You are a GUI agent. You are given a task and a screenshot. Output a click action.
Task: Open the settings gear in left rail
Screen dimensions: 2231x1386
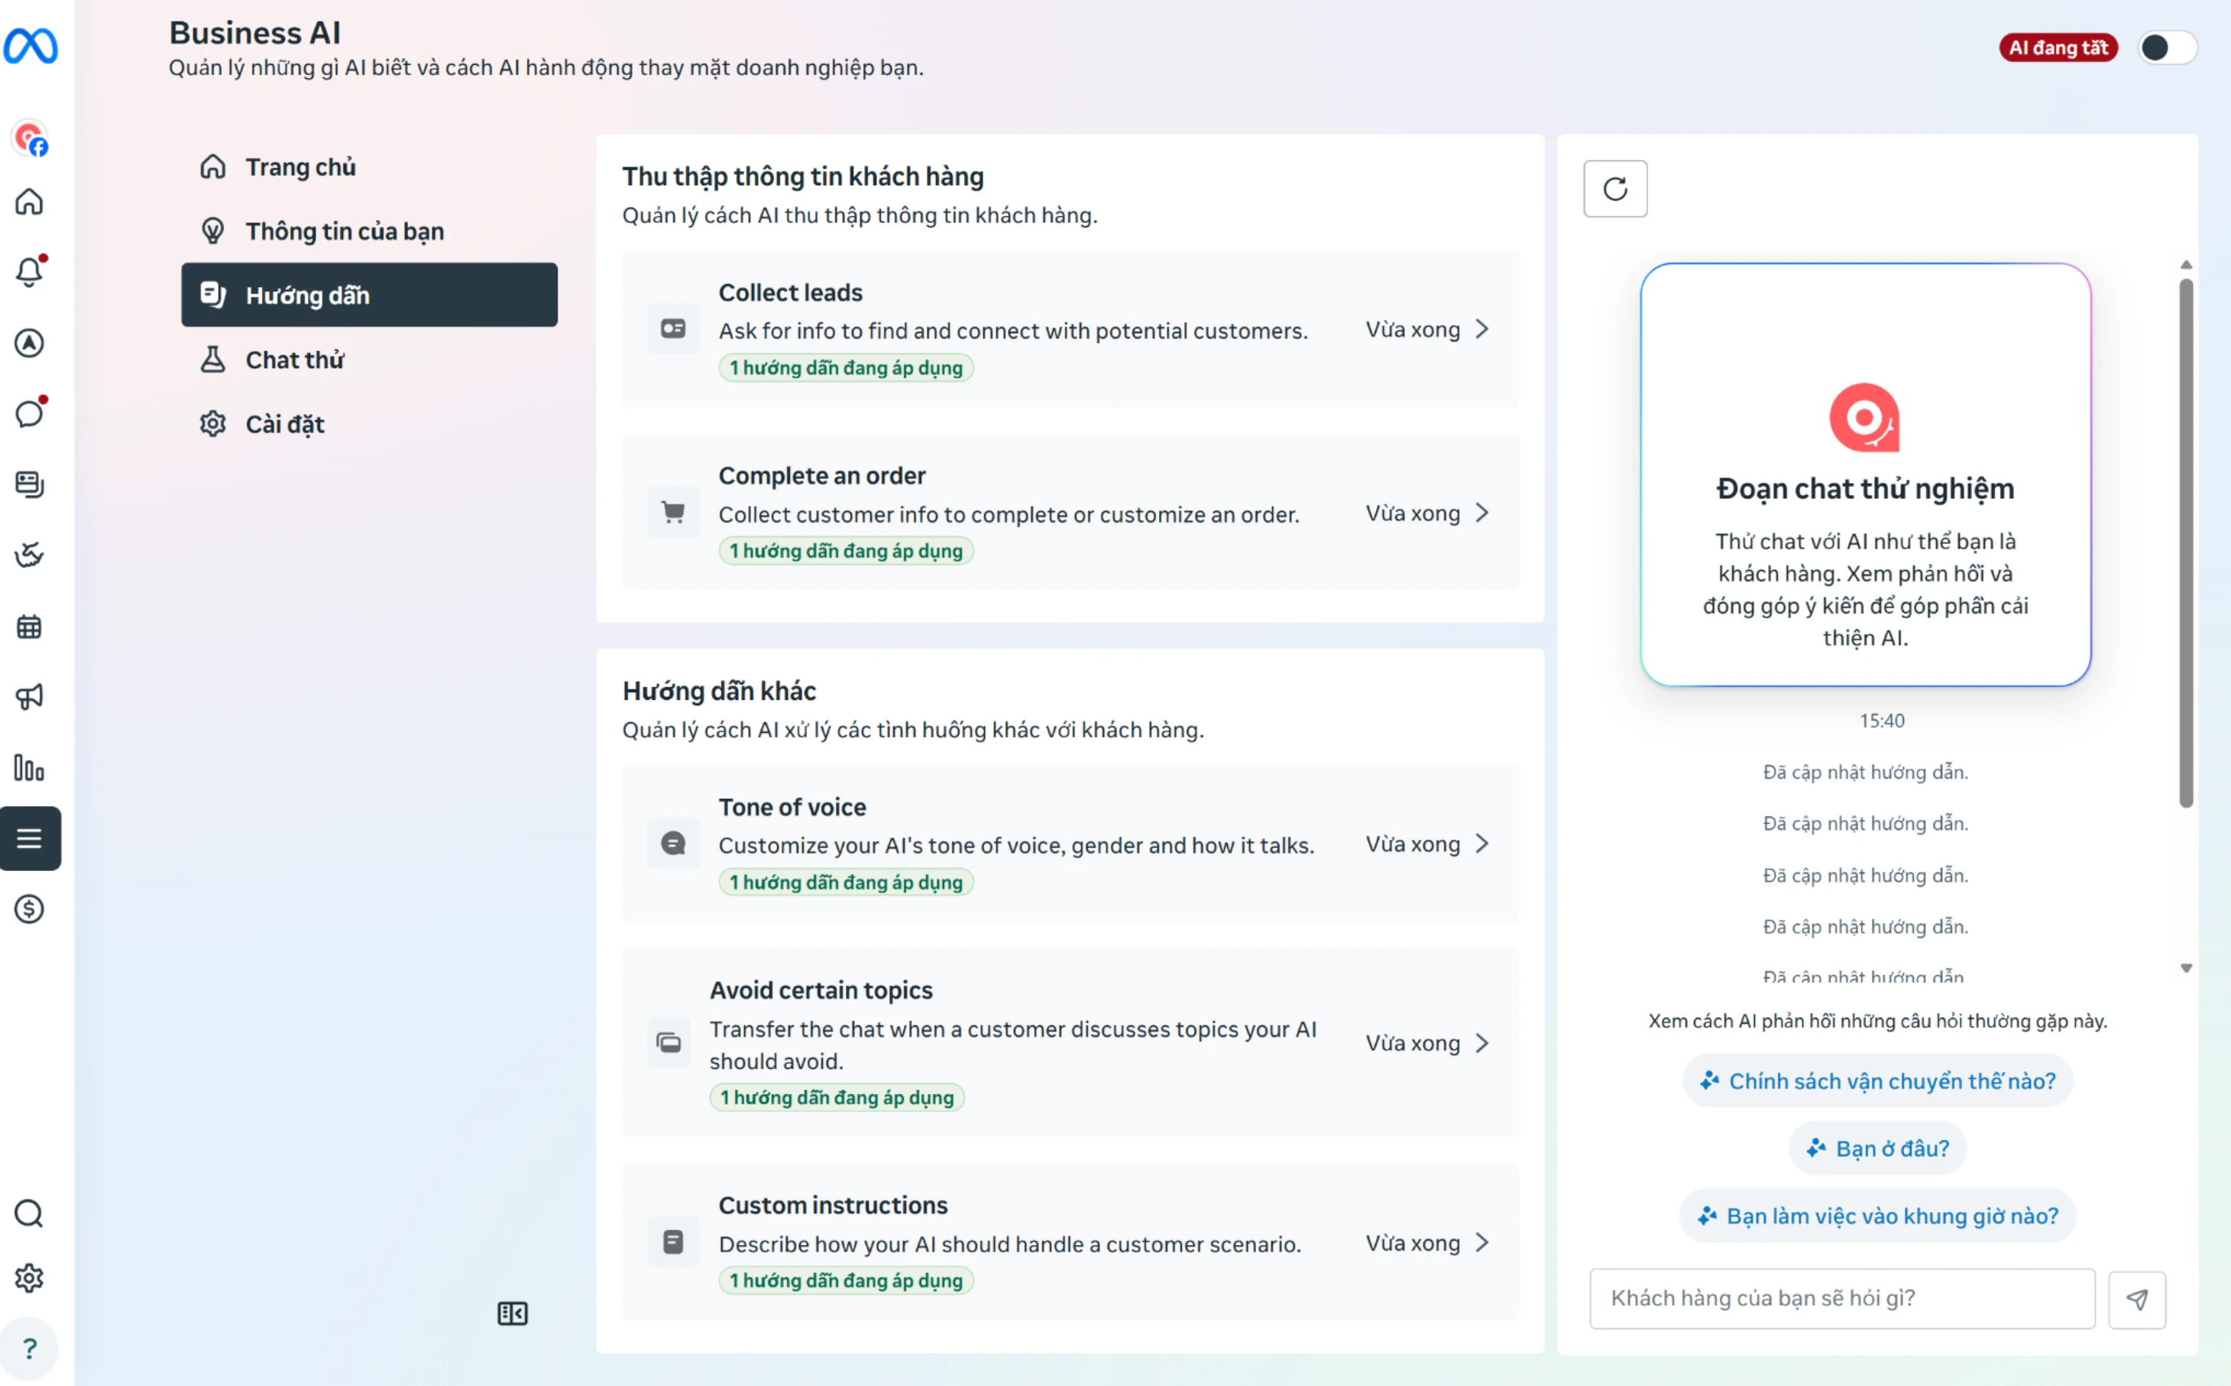[29, 1278]
